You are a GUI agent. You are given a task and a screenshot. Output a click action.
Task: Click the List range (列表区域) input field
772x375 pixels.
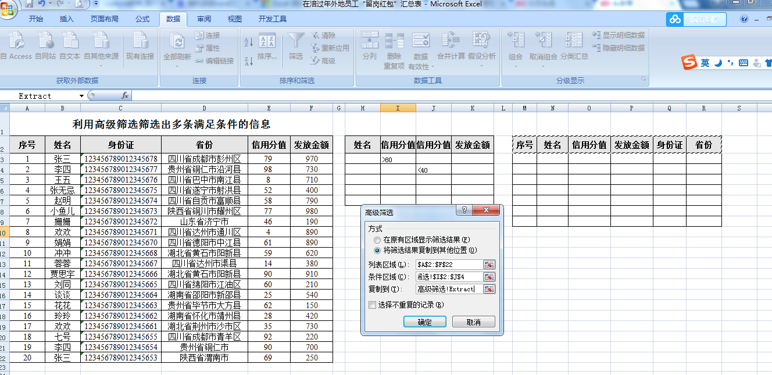[449, 264]
